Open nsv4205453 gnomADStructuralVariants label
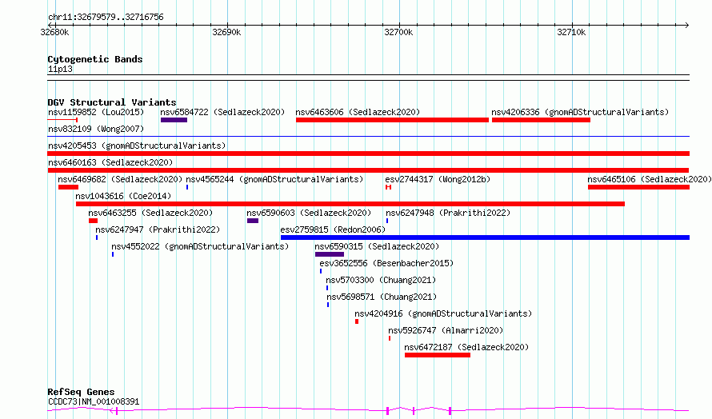 tap(137, 146)
